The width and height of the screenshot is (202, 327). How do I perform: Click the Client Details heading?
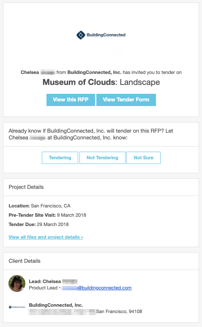pos(25,261)
